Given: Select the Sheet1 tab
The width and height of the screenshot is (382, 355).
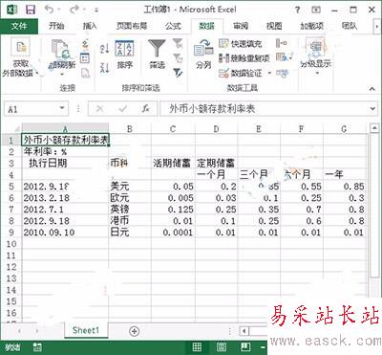Looking at the screenshot, I should coord(86,330).
